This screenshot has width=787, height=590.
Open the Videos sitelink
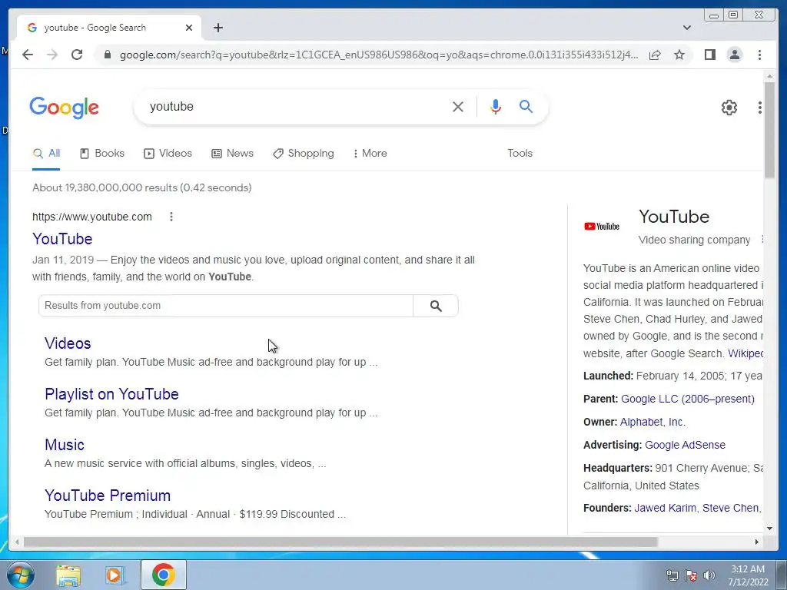(x=68, y=343)
